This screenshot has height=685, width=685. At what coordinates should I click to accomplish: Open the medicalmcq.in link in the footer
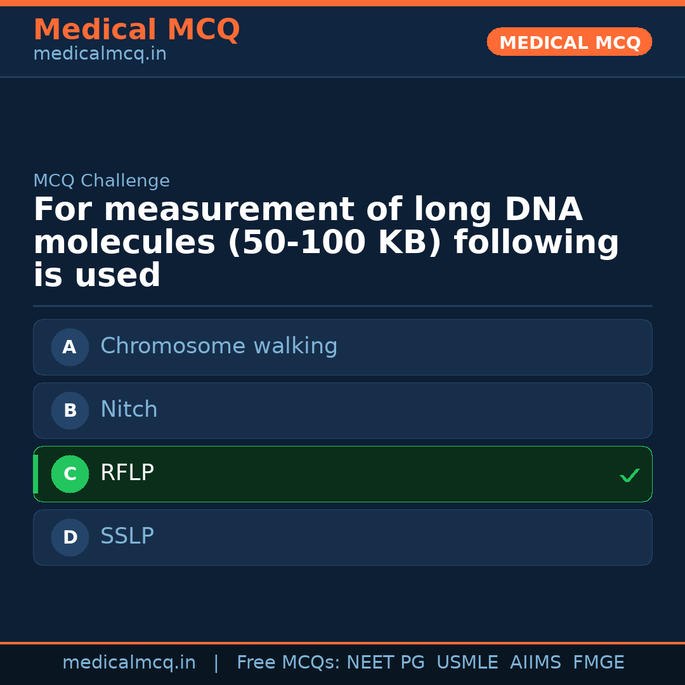129,663
